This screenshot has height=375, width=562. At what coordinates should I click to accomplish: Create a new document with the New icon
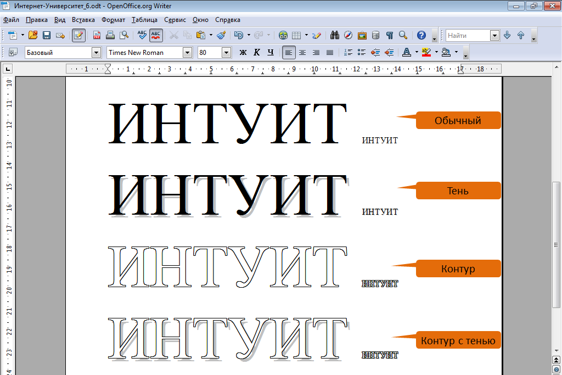pos(13,35)
